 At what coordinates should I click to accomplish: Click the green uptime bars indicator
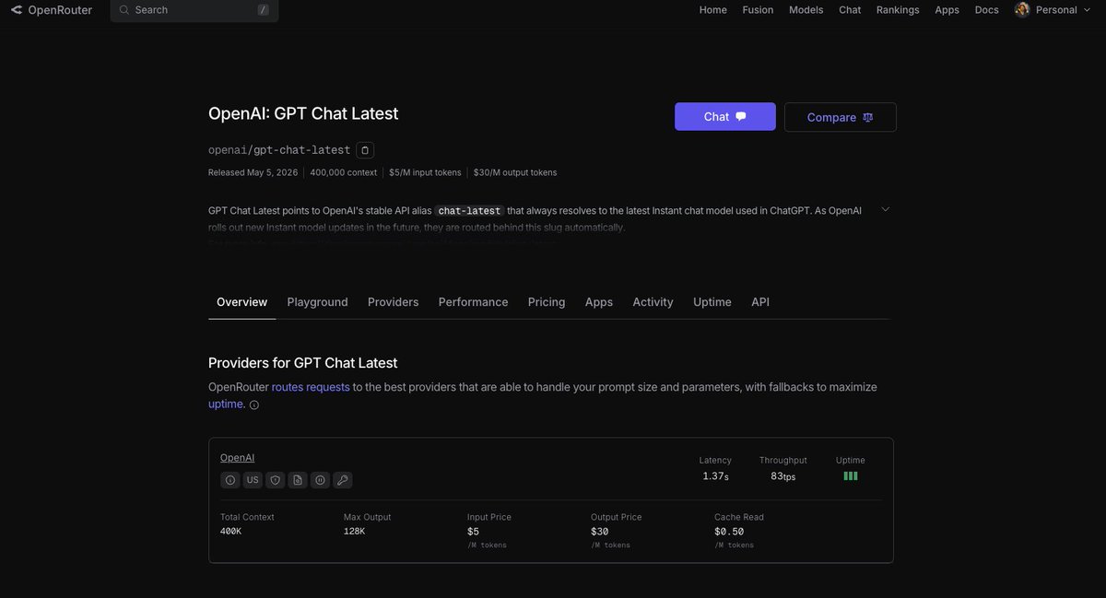point(851,476)
